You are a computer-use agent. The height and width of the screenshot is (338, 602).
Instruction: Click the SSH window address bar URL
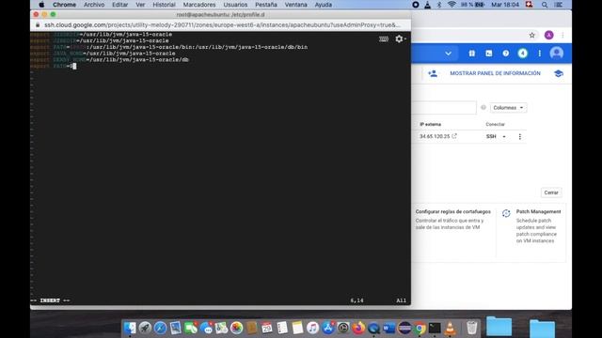(x=222, y=25)
